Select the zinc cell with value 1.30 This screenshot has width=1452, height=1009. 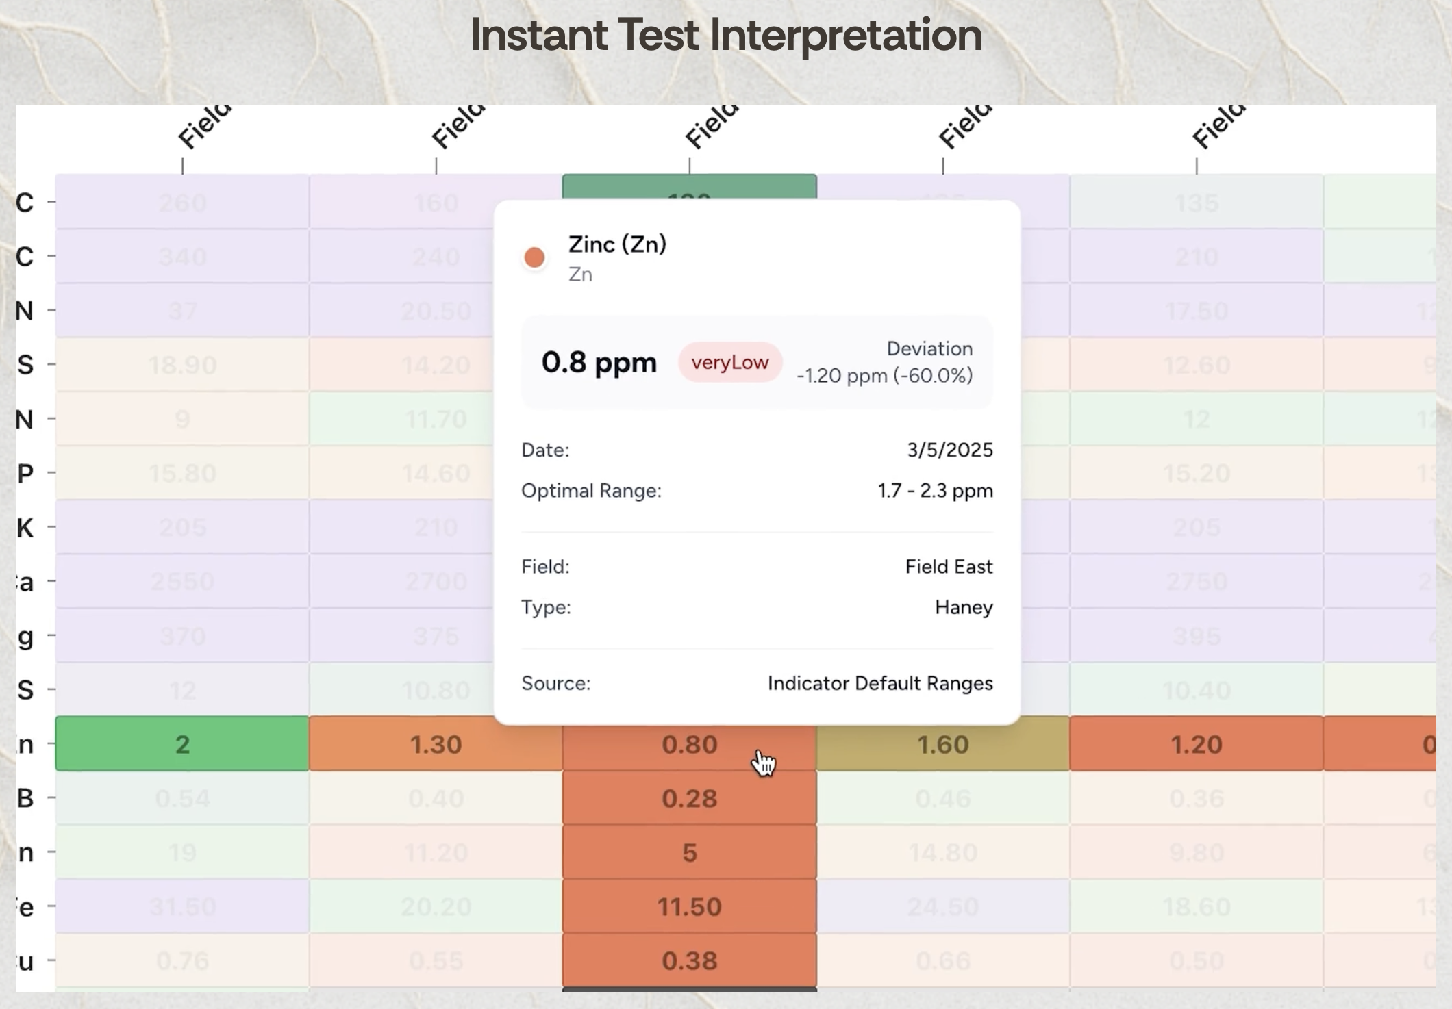[x=436, y=744]
